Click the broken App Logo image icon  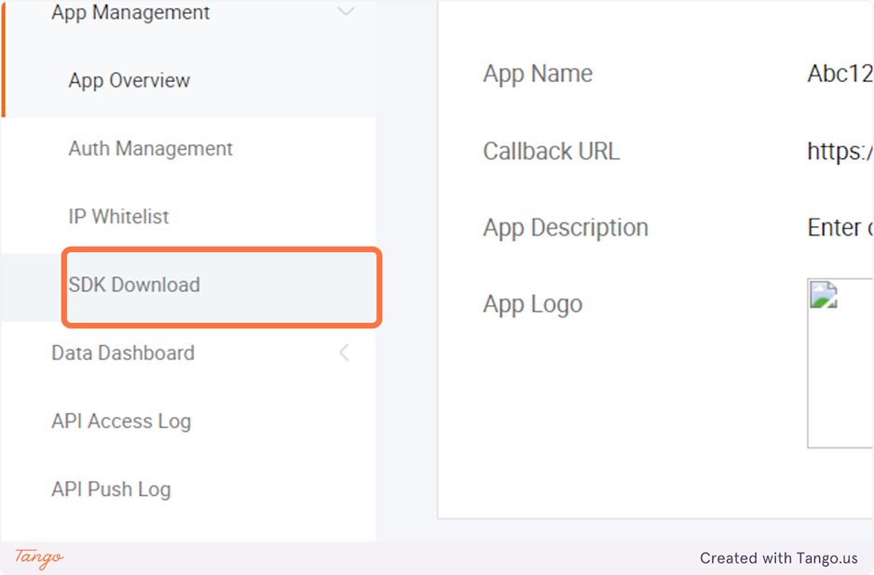point(824,295)
